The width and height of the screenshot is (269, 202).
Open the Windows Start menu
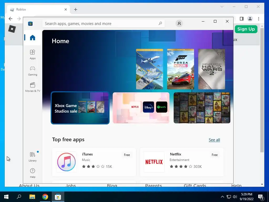pos(6,197)
